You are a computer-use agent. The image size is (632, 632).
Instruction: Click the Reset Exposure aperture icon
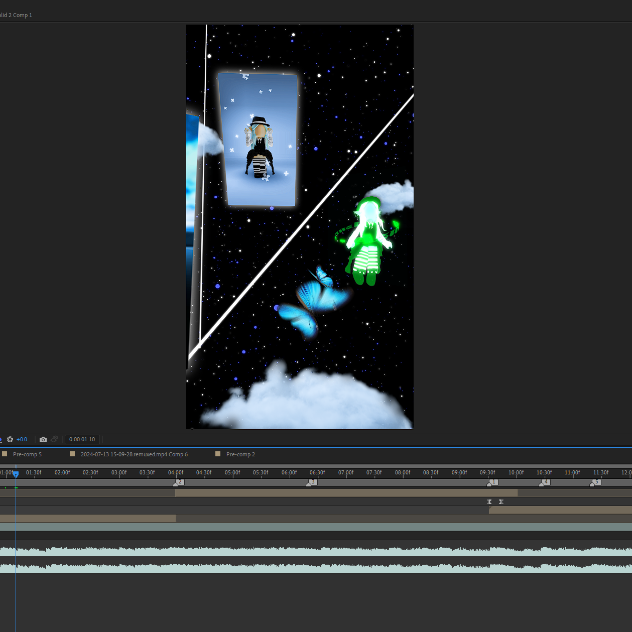(x=10, y=439)
